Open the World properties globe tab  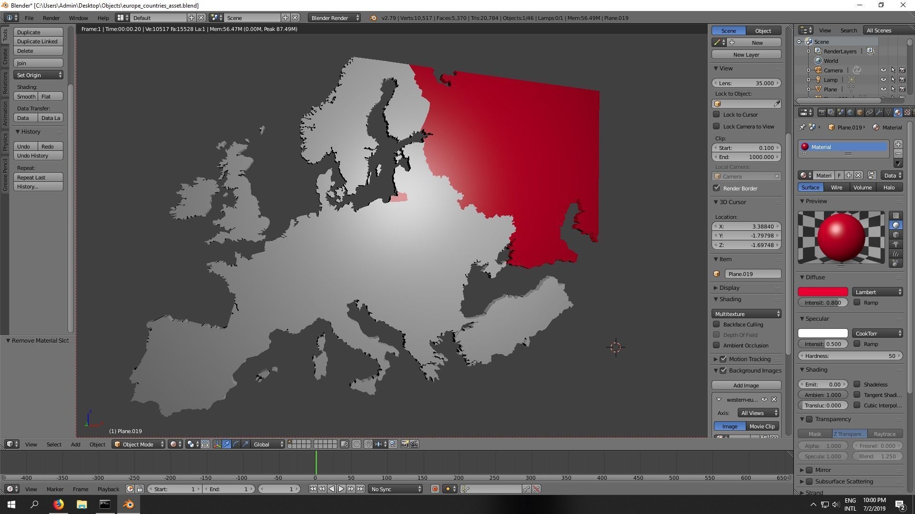(x=850, y=113)
